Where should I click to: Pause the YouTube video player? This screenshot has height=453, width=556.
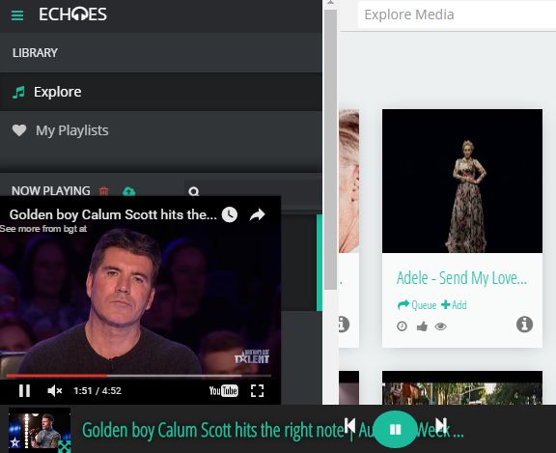pyautogui.click(x=24, y=390)
